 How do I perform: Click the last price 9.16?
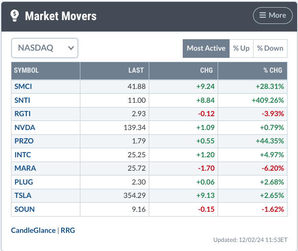tap(139, 209)
